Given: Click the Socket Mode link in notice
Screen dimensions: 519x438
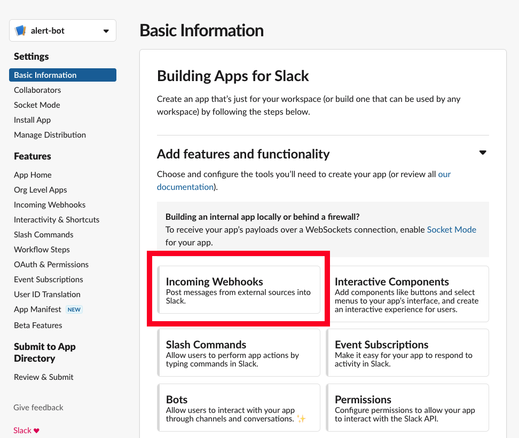Looking at the screenshot, I should coord(452,229).
